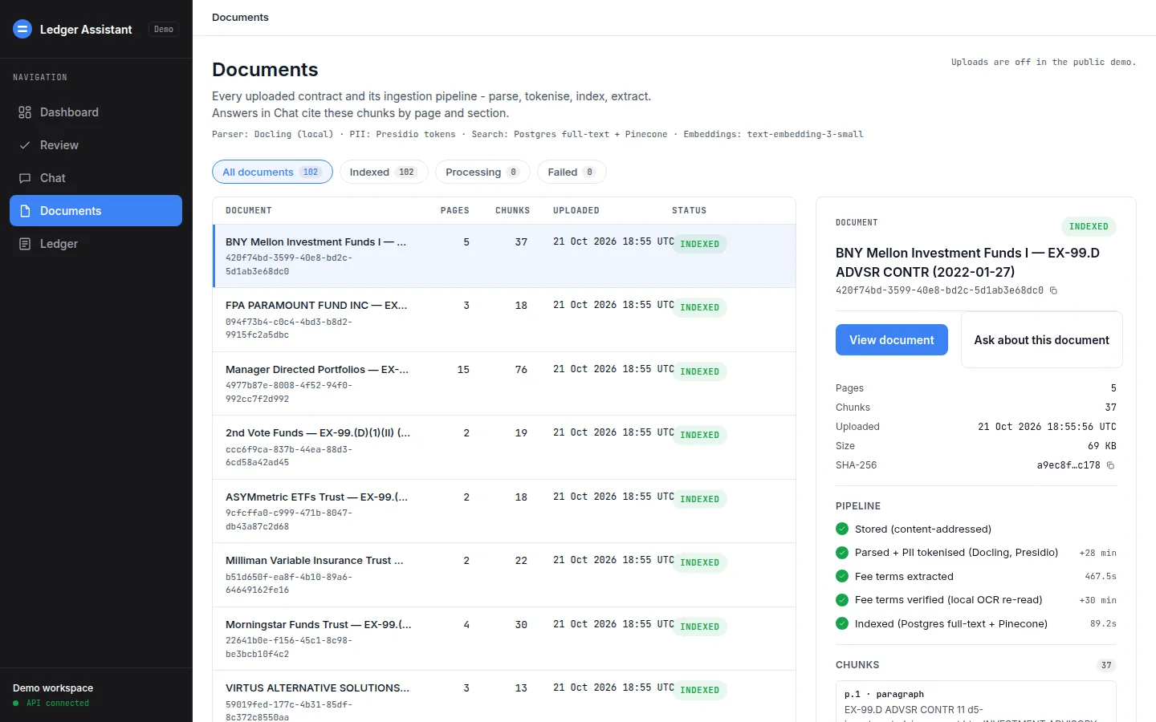Screen dimensions: 1156x722
Task: Click the chunks count badge 37
Action: click(x=1106, y=665)
